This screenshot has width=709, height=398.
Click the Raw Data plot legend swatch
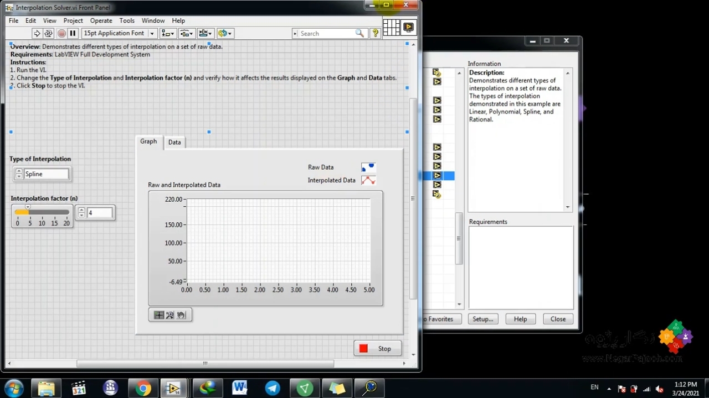(x=368, y=167)
